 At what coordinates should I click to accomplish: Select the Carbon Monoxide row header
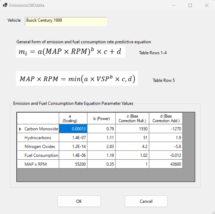pyautogui.click(x=38, y=129)
